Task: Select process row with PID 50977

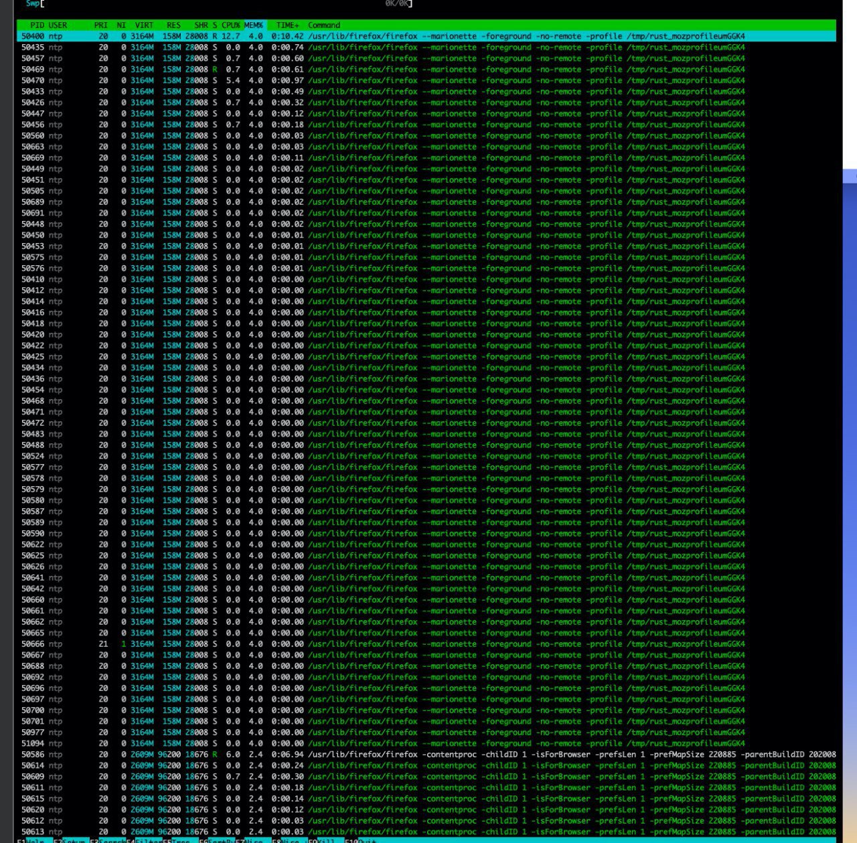Action: pyautogui.click(x=426, y=733)
